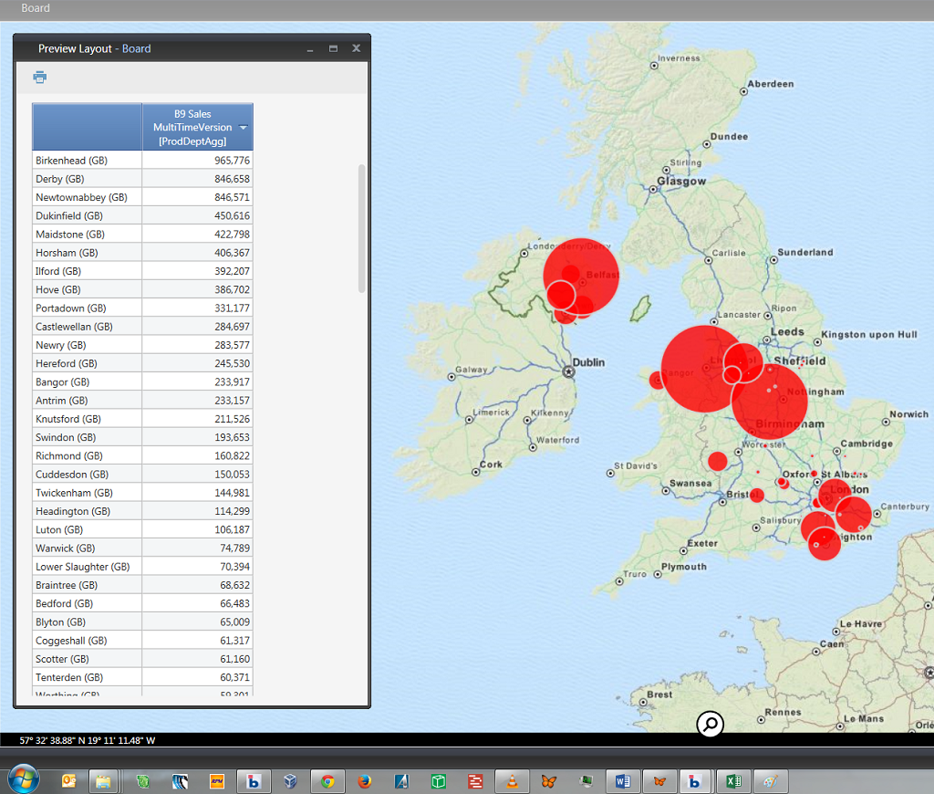The height and width of the screenshot is (794, 934).
Task: Minimize the Preview Layout window
Action: (310, 48)
